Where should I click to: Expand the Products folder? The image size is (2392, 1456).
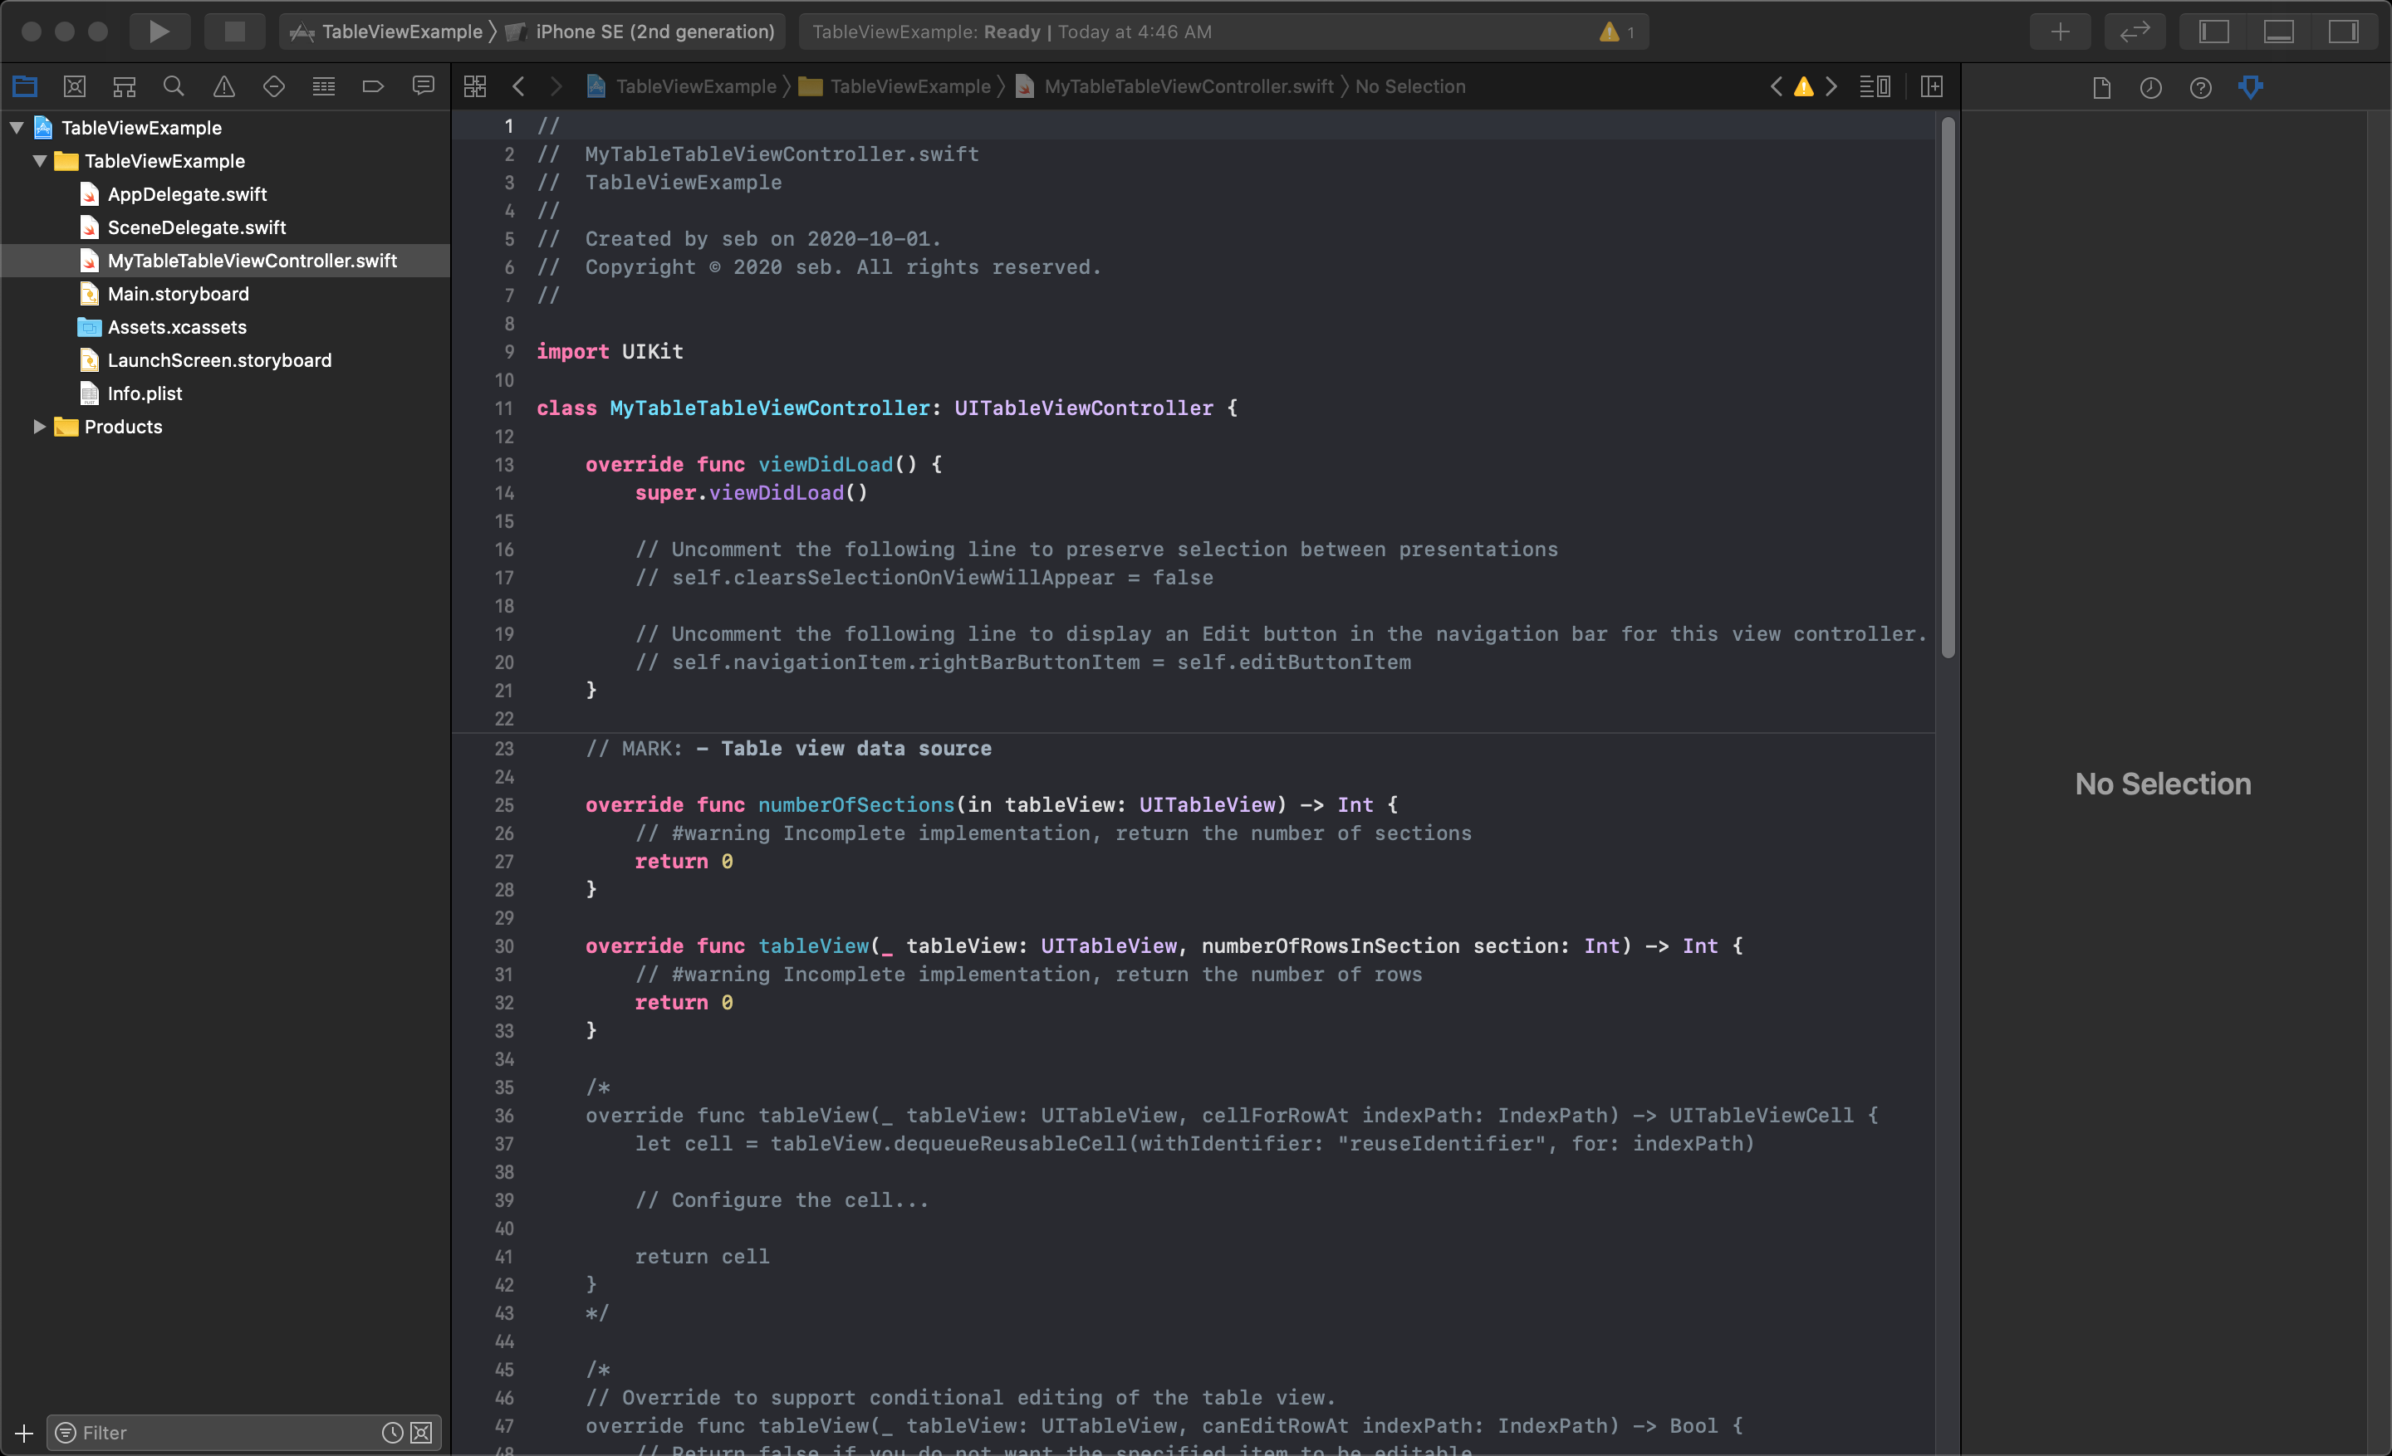(x=40, y=426)
